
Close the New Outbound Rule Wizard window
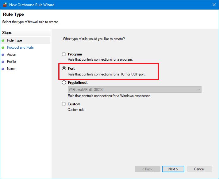pyautogui.click(x=213, y=5)
